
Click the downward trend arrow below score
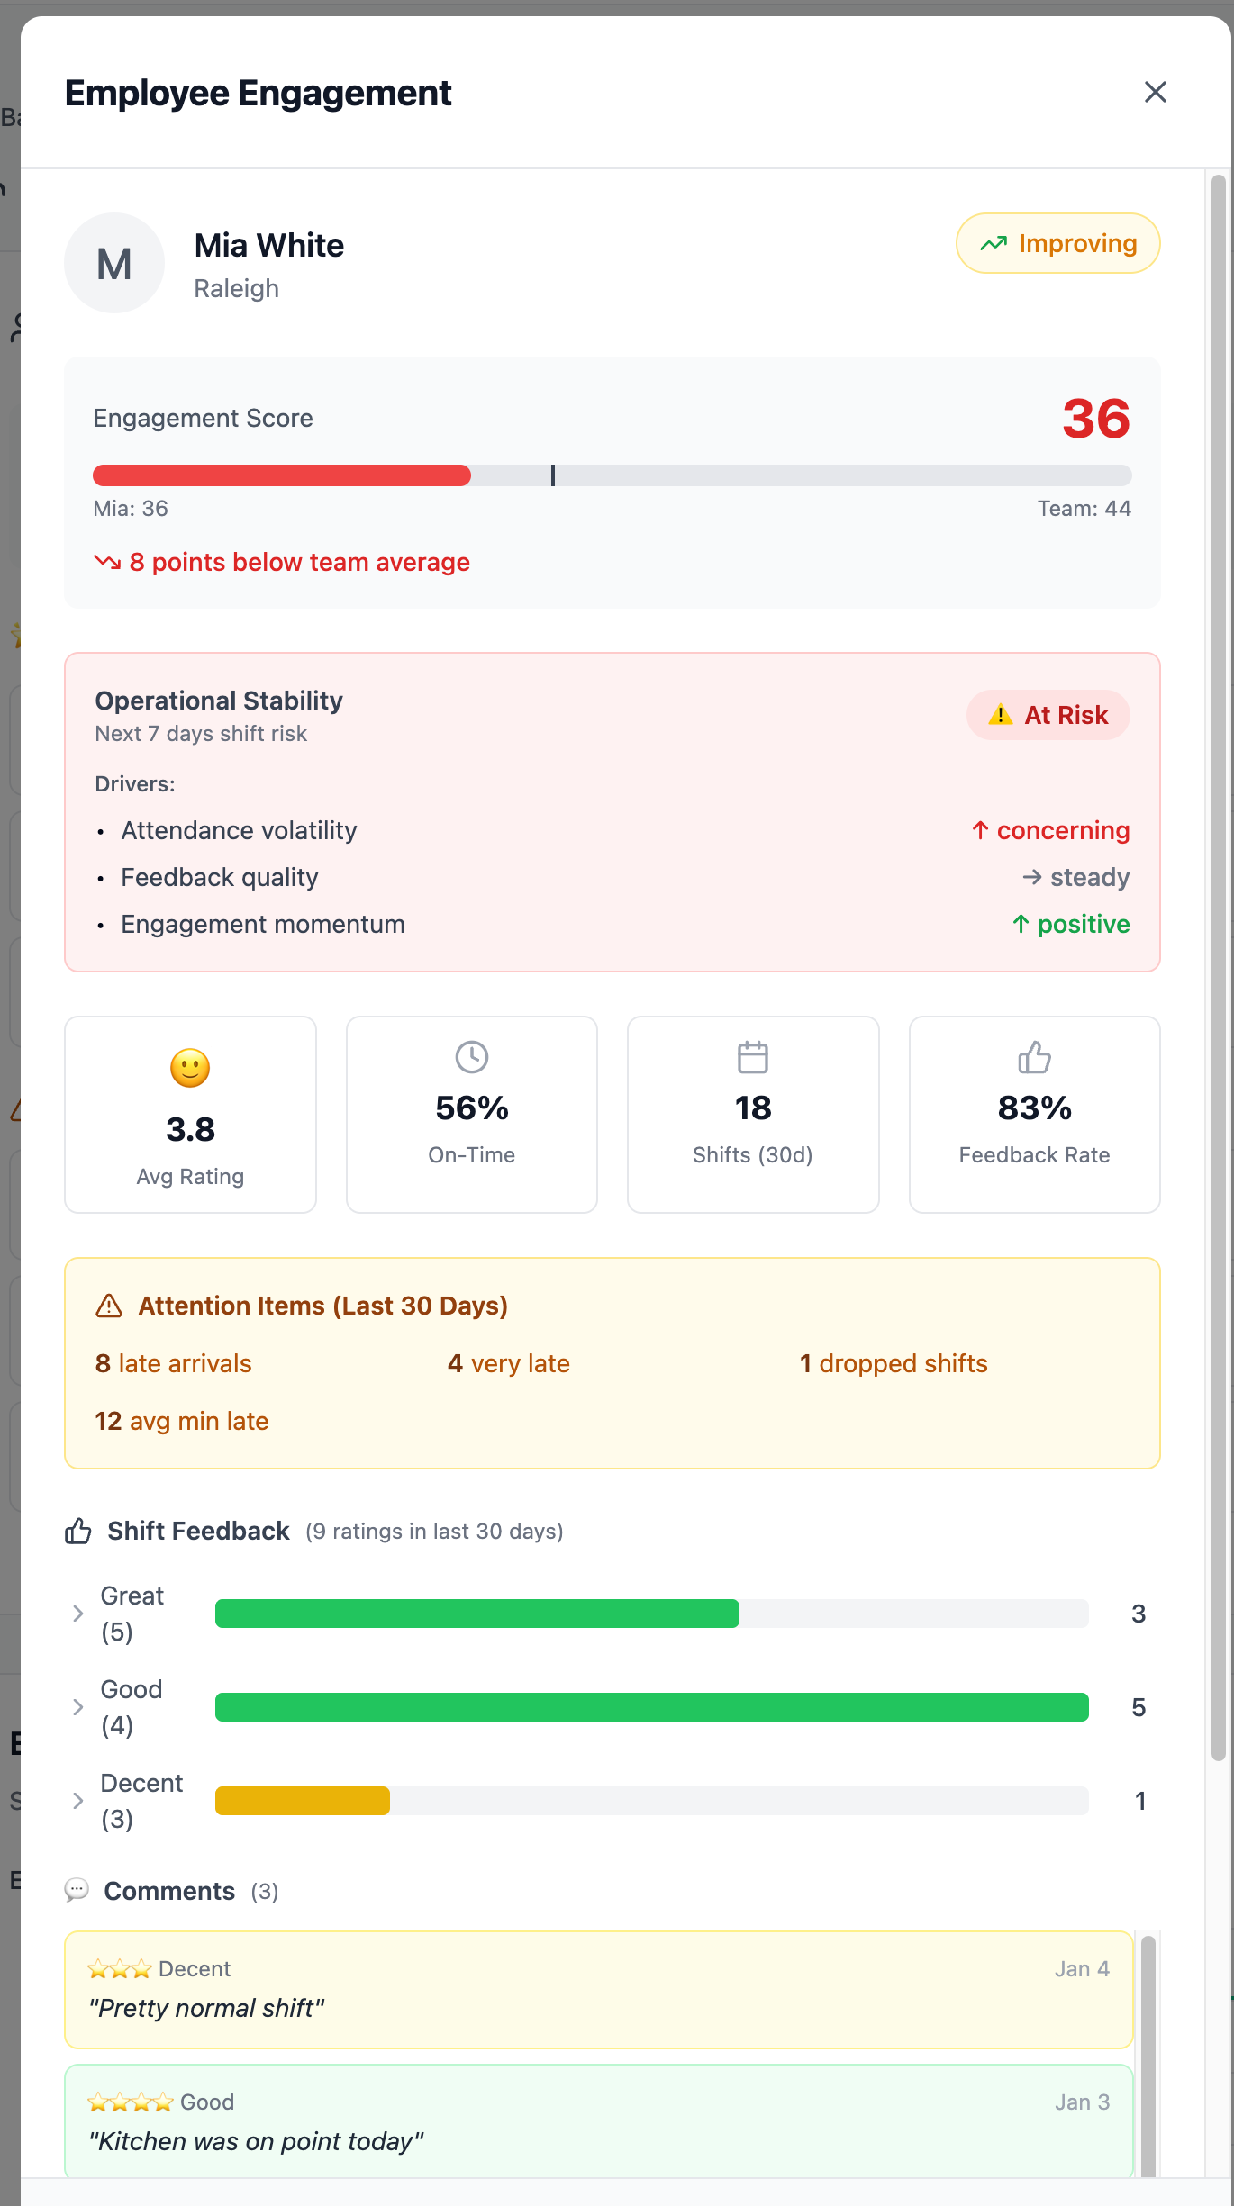107,562
